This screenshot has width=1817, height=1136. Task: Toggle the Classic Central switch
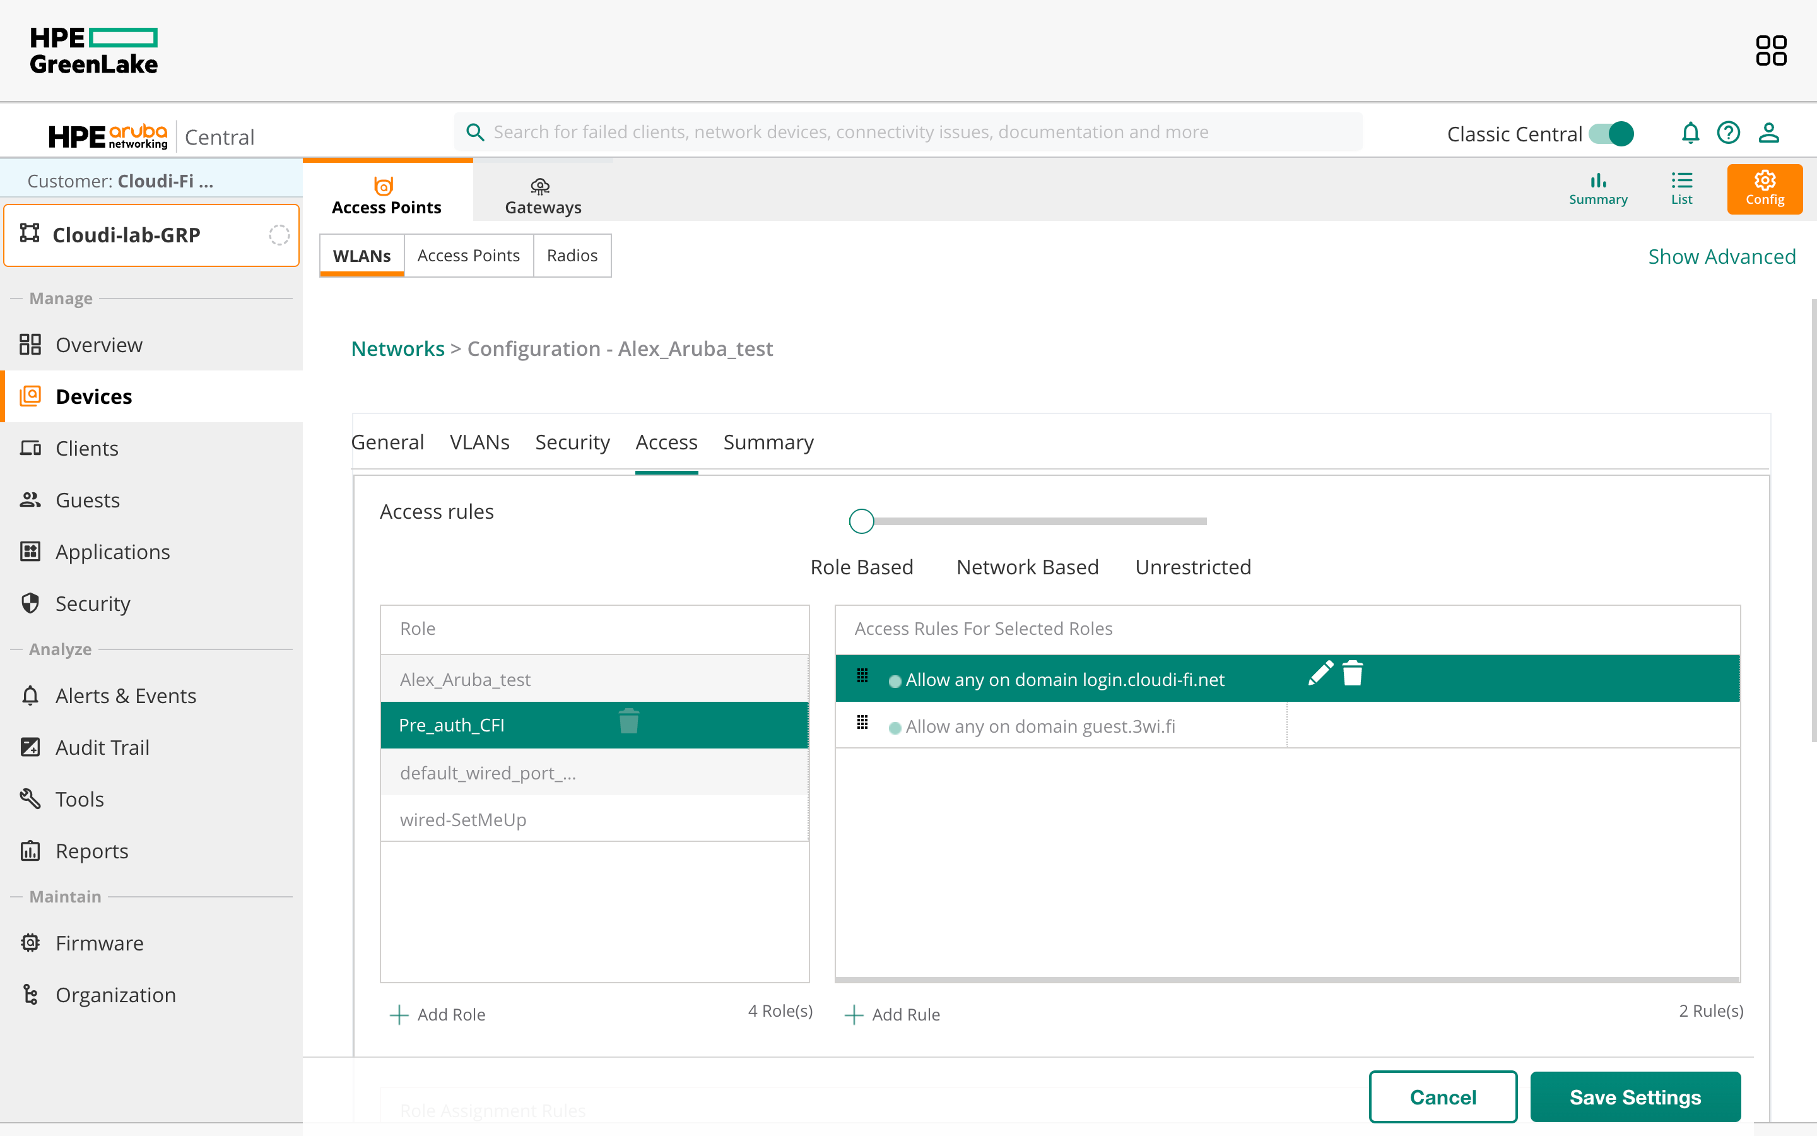(x=1611, y=134)
